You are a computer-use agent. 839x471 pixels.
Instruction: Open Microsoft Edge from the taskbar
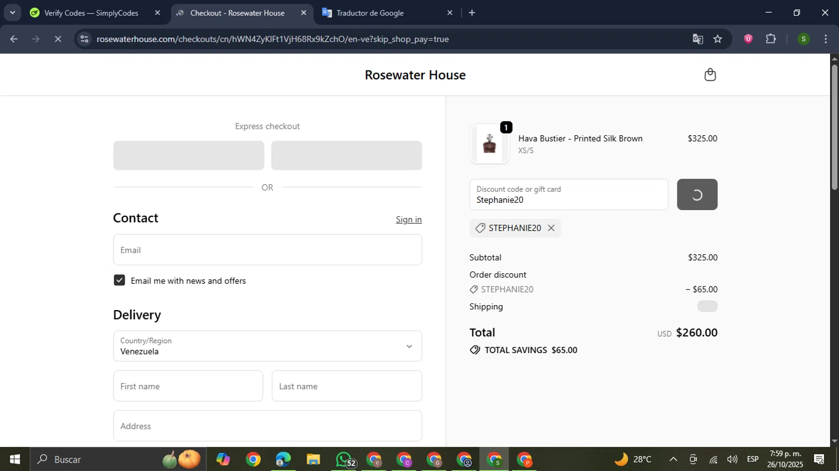283,459
